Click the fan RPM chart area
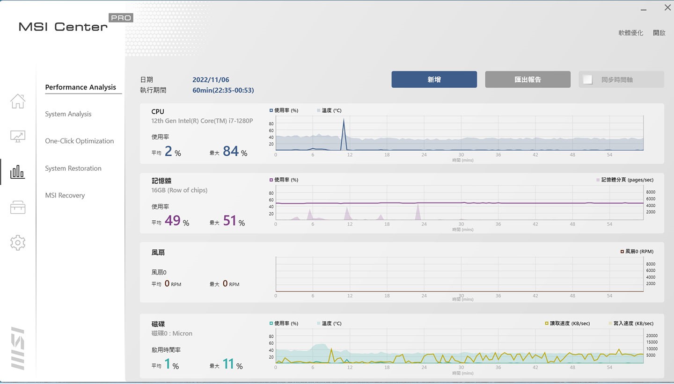This screenshot has width=674, height=384. point(459,274)
